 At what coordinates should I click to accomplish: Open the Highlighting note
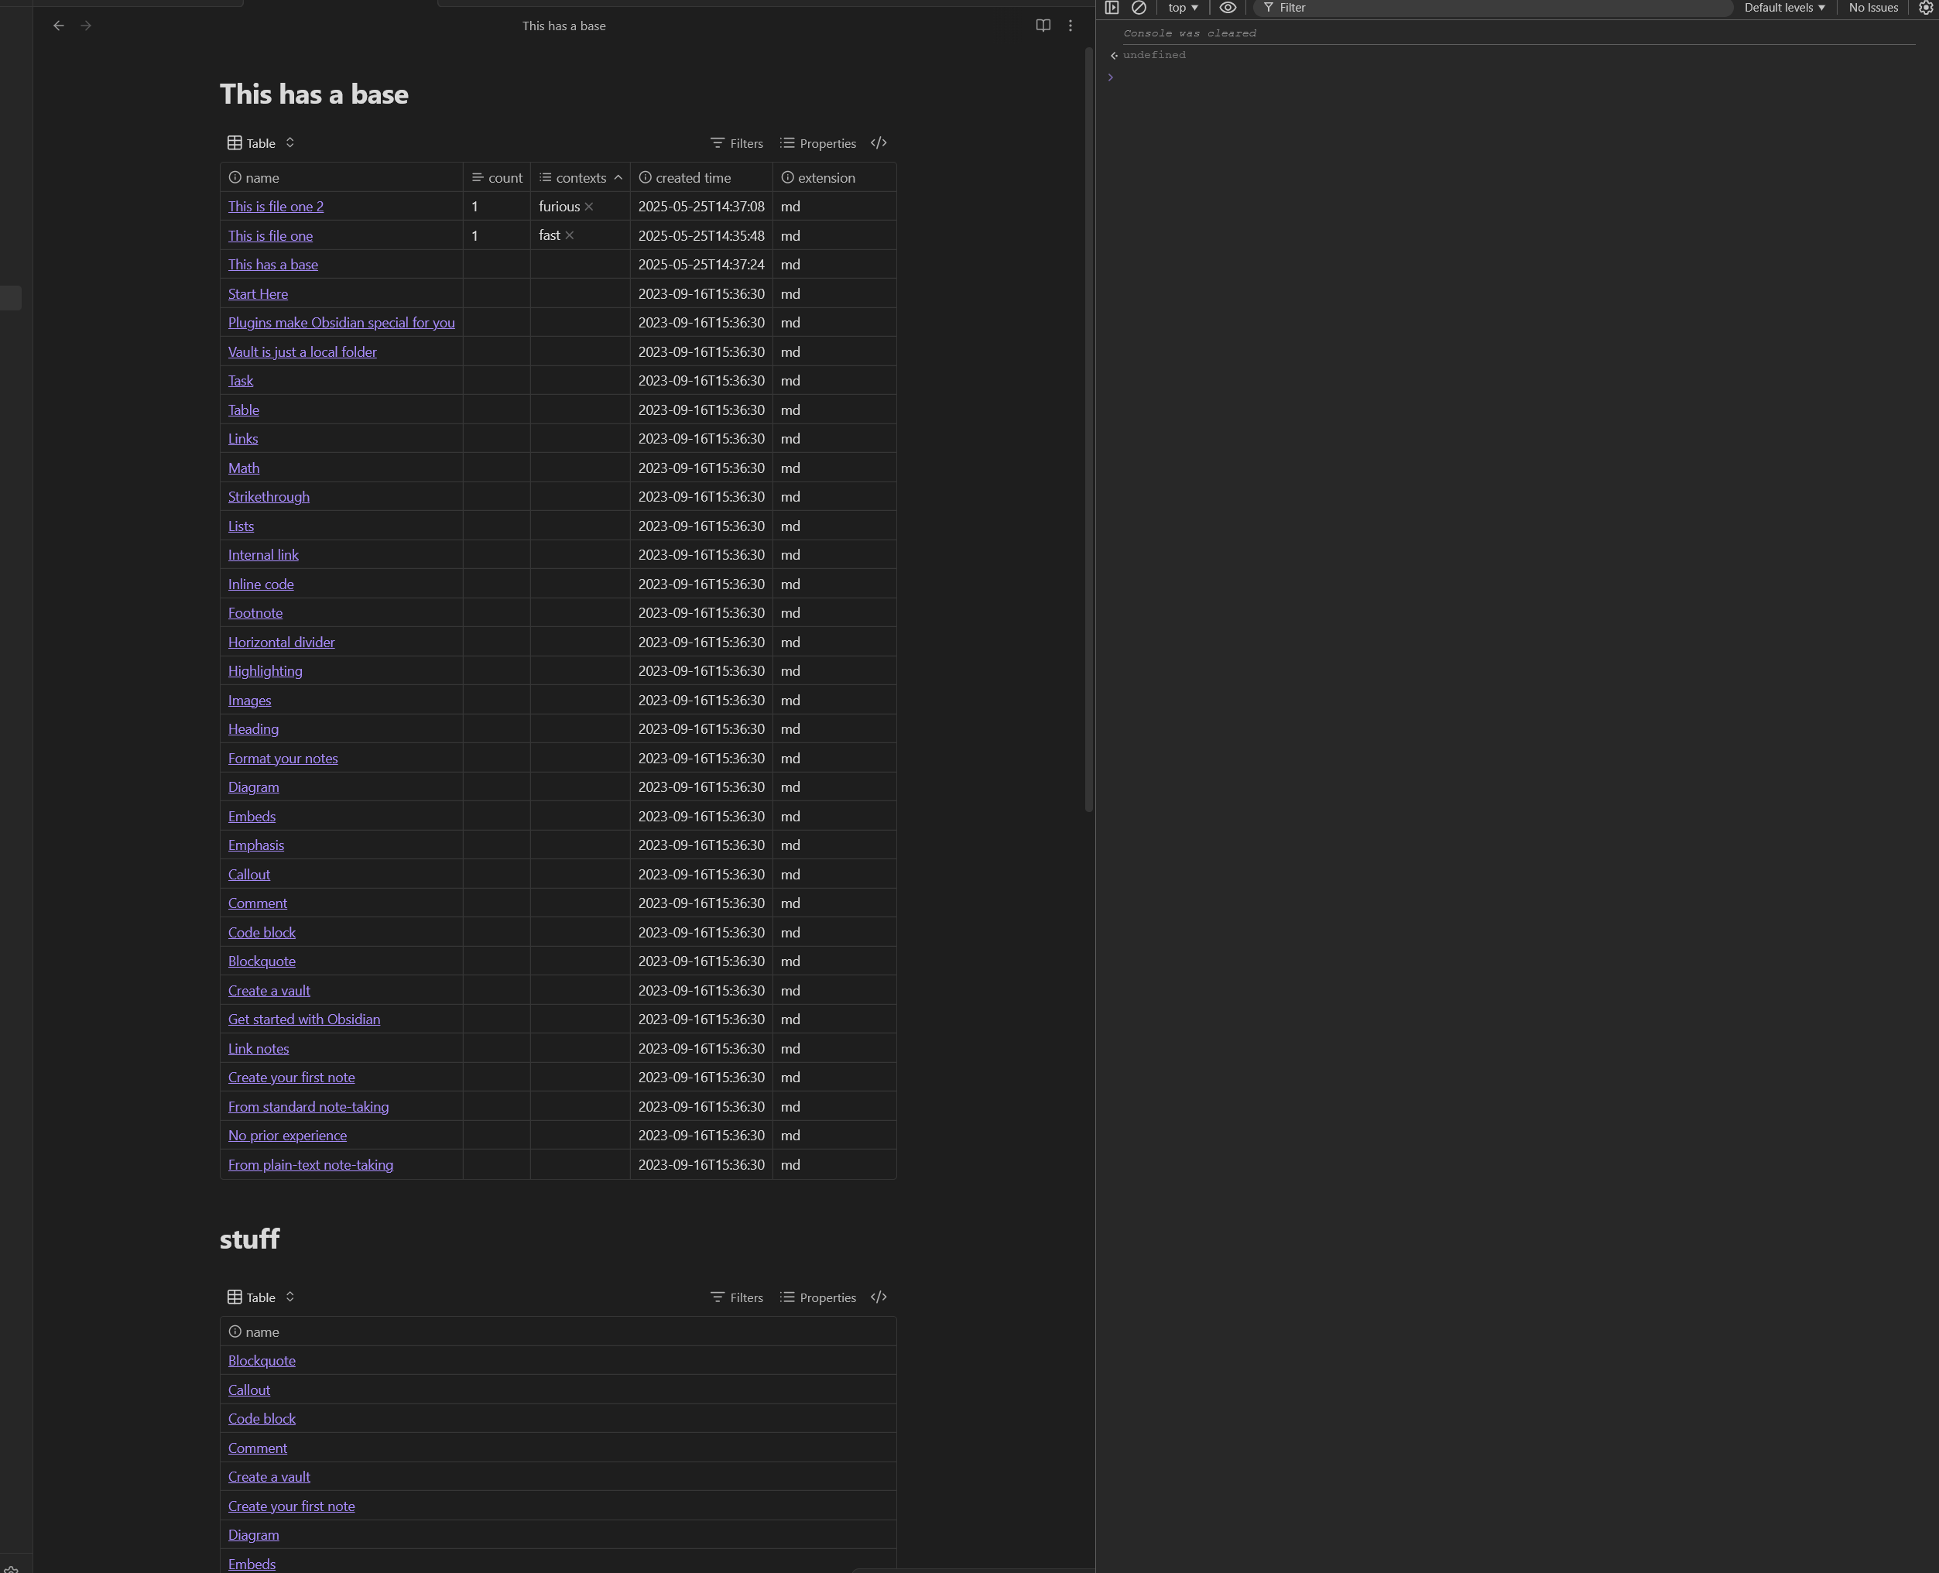pyautogui.click(x=265, y=670)
